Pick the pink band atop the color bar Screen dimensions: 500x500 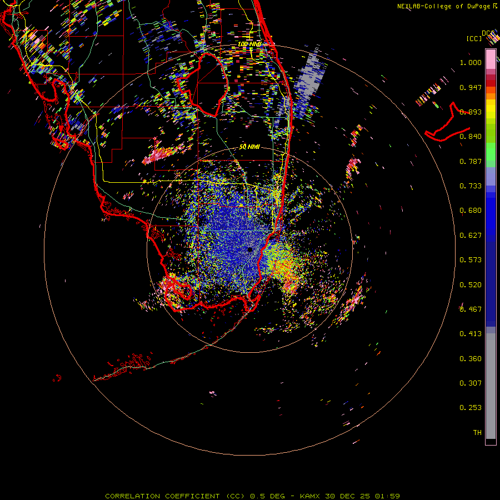pos(491,59)
